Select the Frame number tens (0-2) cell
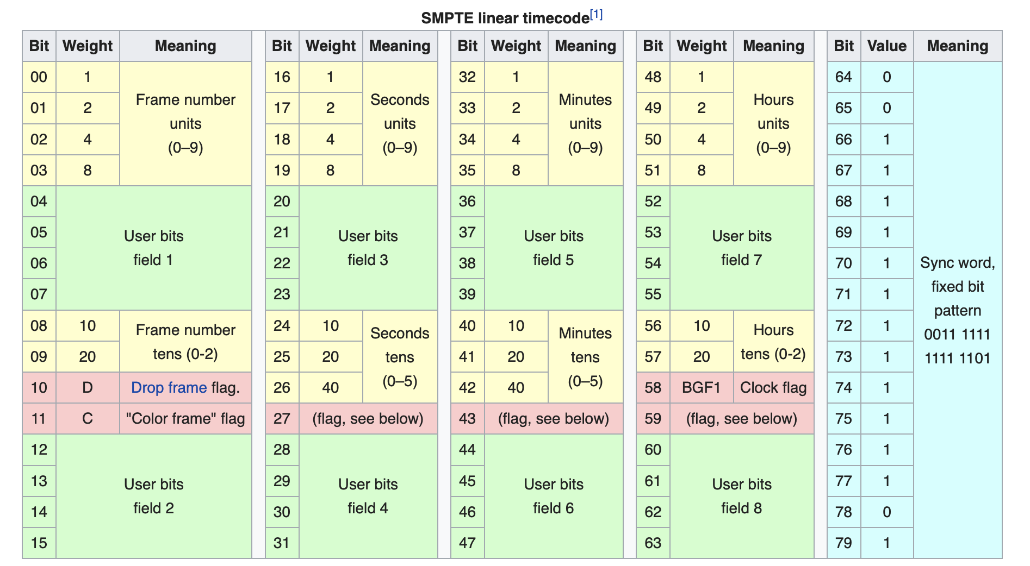 (185, 341)
